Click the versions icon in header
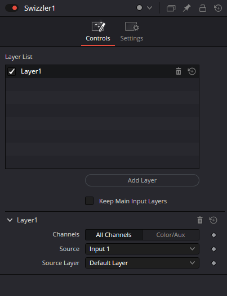The height and width of the screenshot is (296, 227). click(x=171, y=8)
